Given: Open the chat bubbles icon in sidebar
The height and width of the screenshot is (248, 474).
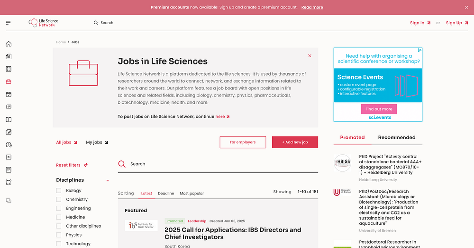Looking at the screenshot, I should coord(9,201).
